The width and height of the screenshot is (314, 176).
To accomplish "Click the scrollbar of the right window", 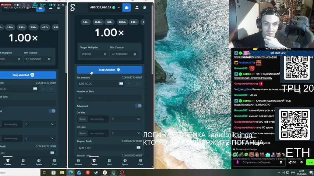I will click(x=152, y=40).
